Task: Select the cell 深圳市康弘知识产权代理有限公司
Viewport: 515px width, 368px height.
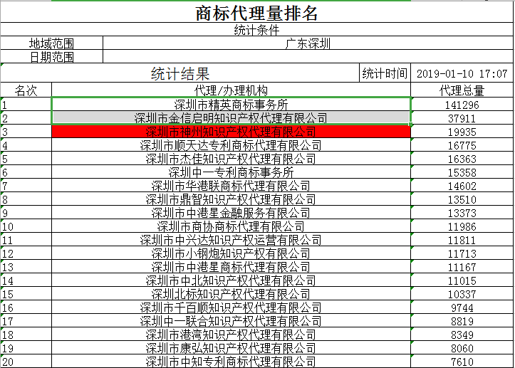Action: point(232,349)
